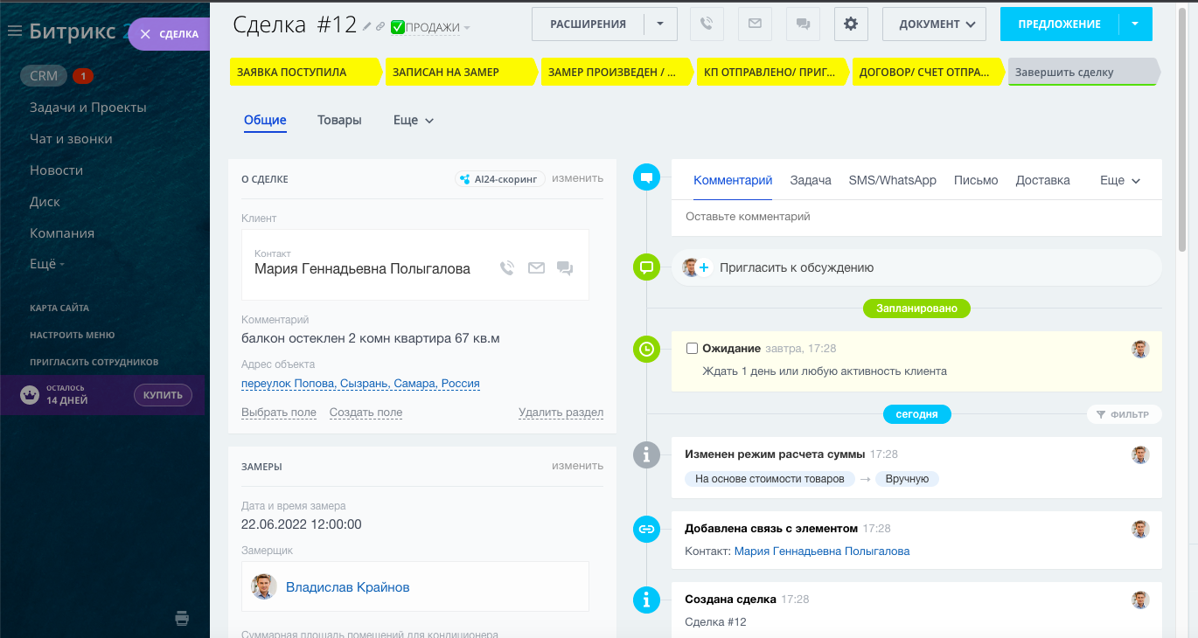
Task: Click the КУПИТЬ button
Action: click(x=163, y=395)
